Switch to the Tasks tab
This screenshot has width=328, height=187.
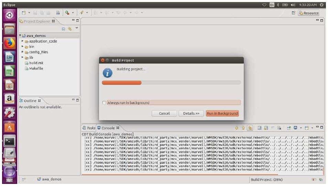point(89,128)
